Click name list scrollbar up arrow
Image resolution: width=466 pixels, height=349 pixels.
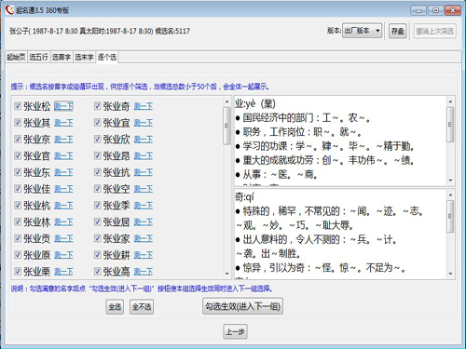point(226,101)
